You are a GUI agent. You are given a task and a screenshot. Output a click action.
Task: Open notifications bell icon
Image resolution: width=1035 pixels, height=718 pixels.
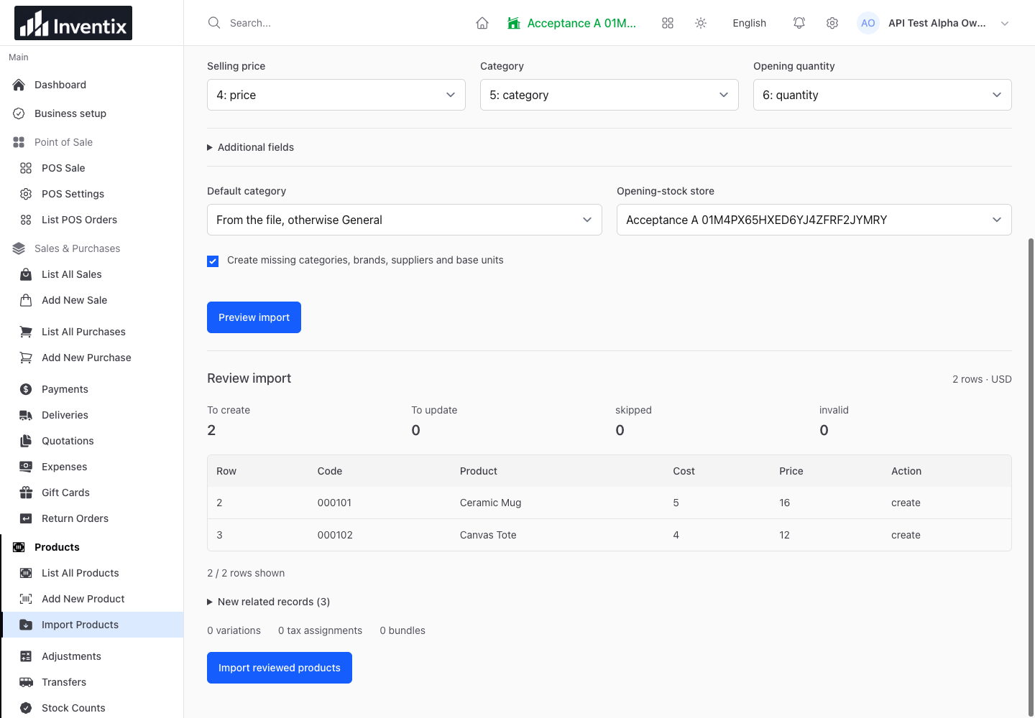(x=799, y=23)
